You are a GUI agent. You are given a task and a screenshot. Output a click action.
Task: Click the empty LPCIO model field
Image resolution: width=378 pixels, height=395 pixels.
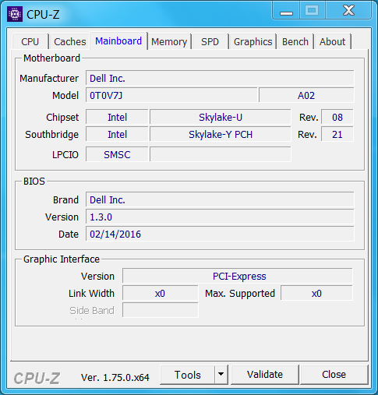(x=221, y=154)
